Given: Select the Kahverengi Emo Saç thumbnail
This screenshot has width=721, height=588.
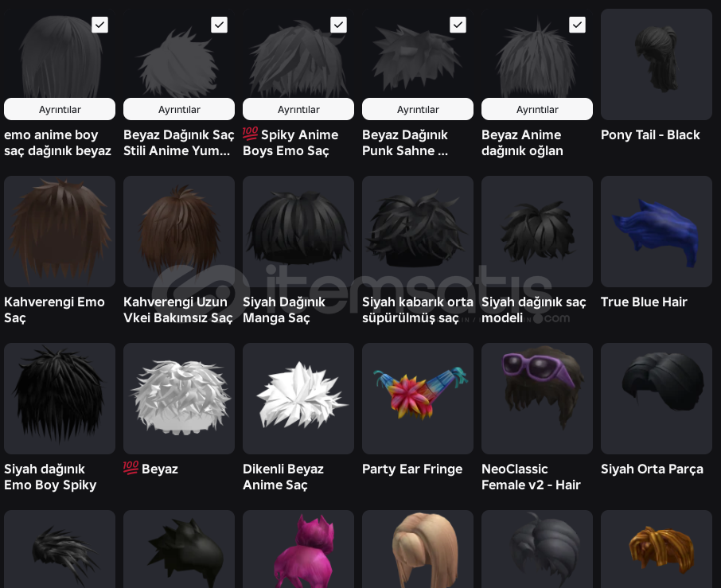Looking at the screenshot, I should tap(60, 232).
